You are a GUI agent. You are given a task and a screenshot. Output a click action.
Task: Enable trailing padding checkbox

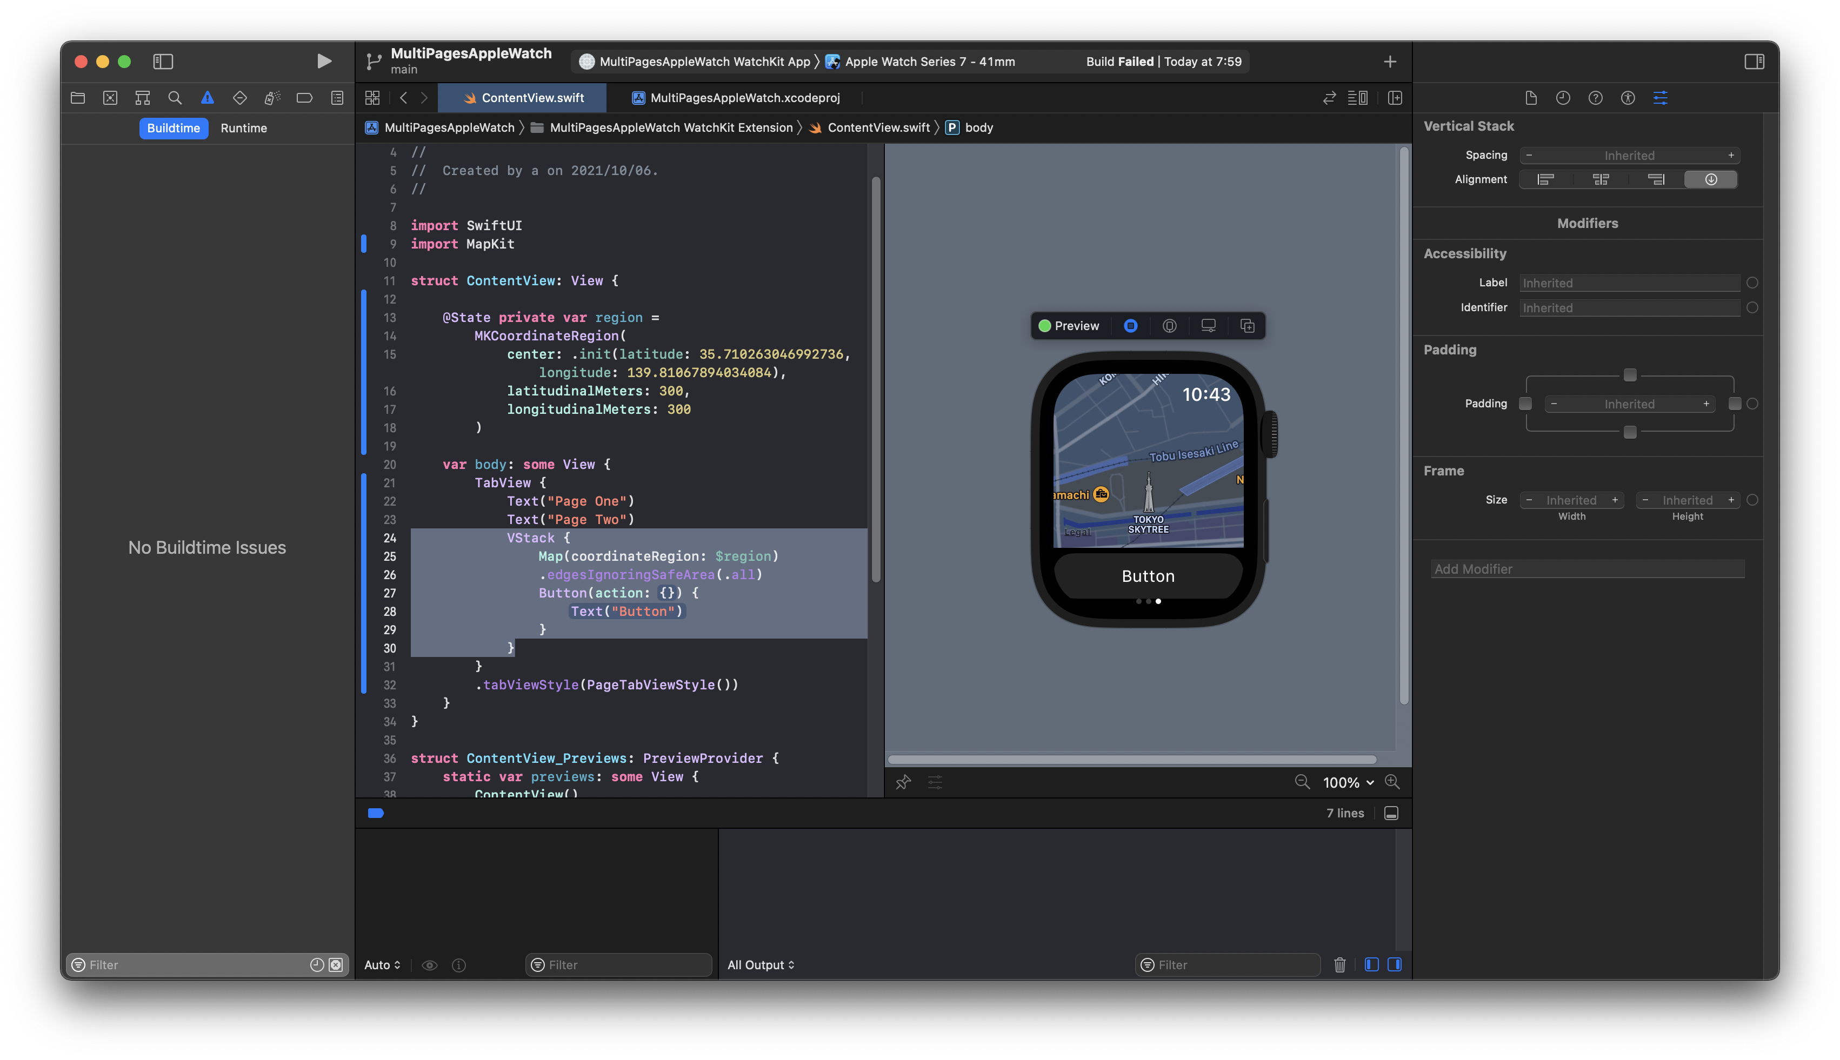pos(1735,404)
